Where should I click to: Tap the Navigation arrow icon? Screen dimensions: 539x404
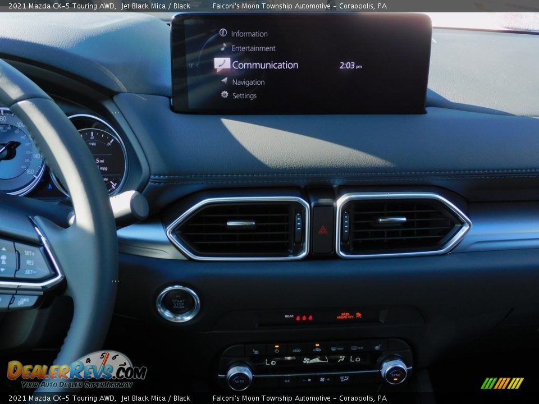[x=225, y=80]
